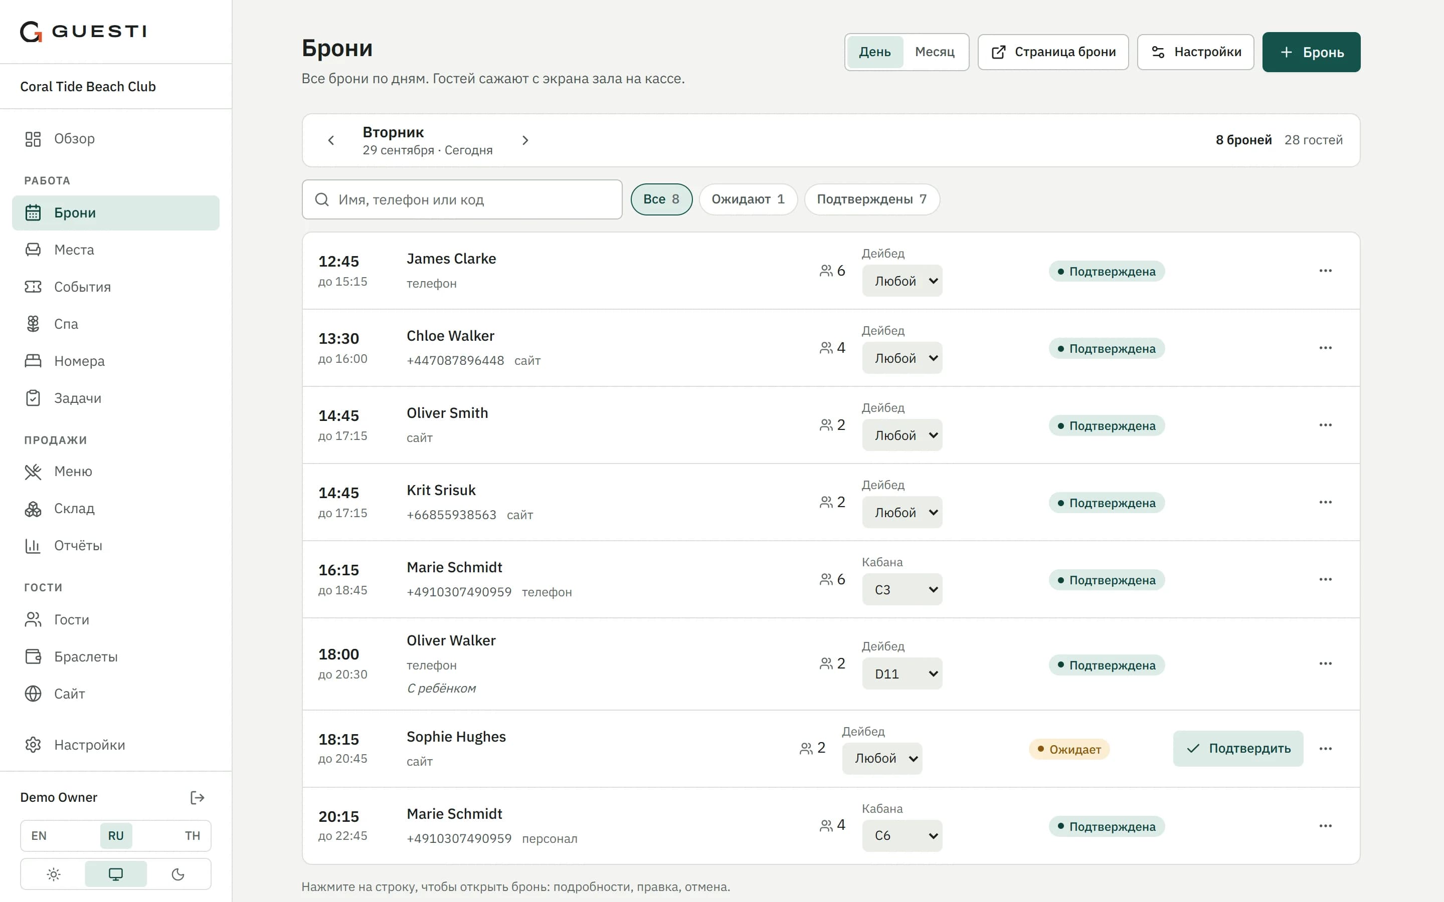Screen dimensions: 1444x902
Task: Select the dark theme moon icon
Action: pos(178,874)
